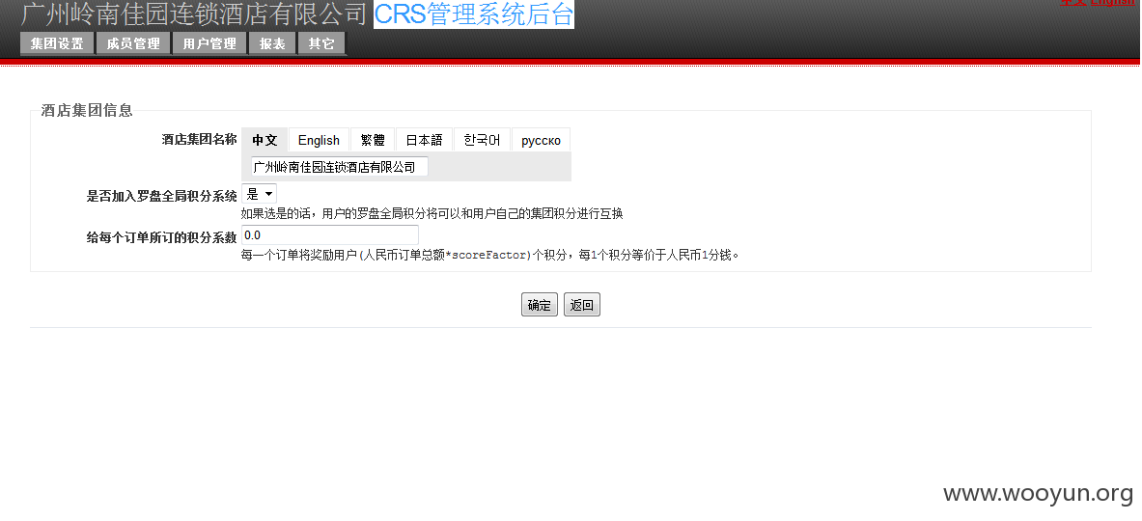Click the 广州岭南佳园连锁酒店有限公司 header title
Image resolution: width=1142 pixels, height=521 pixels.
pos(194,14)
